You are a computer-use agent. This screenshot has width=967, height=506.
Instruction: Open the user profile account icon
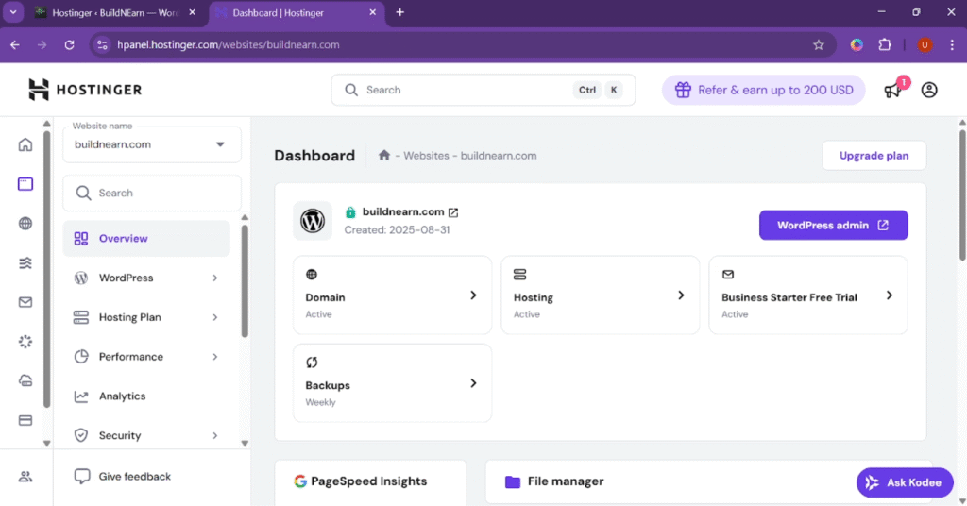[x=929, y=90]
